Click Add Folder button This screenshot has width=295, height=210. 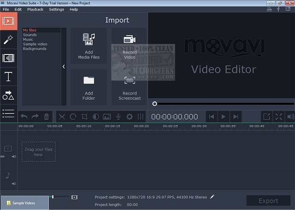(x=89, y=87)
